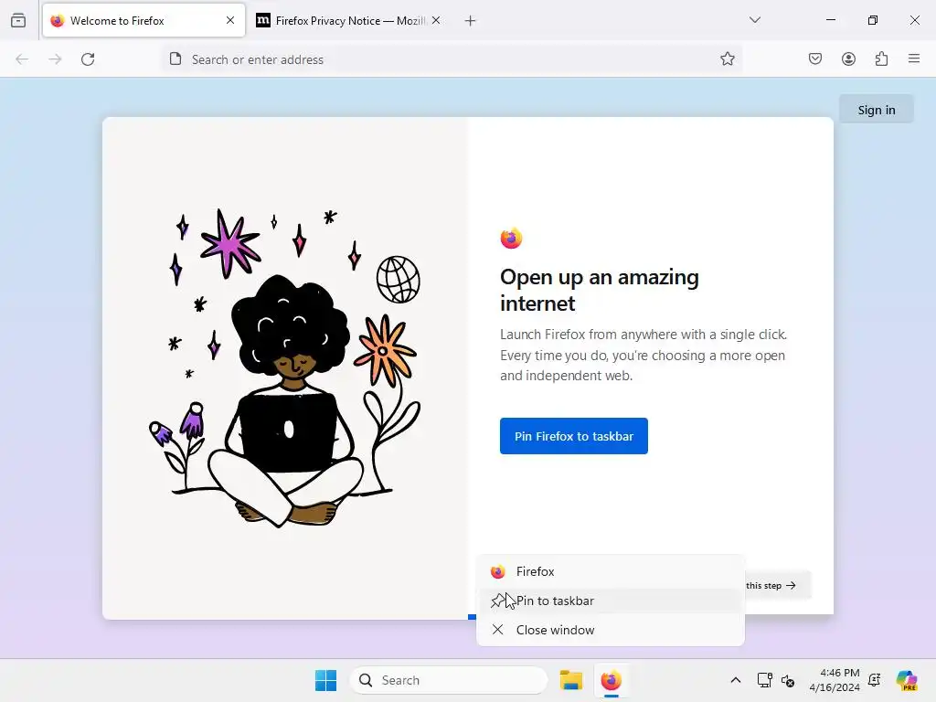Open the notifications bell icon
The width and height of the screenshot is (936, 702).
click(874, 680)
